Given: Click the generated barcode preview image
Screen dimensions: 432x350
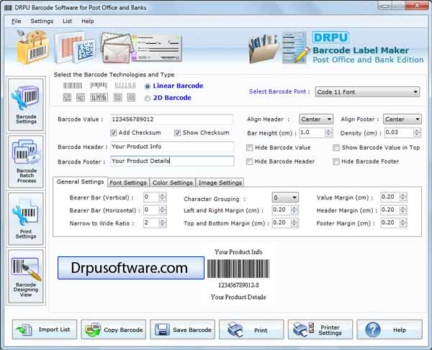Looking at the screenshot, I should (x=238, y=269).
